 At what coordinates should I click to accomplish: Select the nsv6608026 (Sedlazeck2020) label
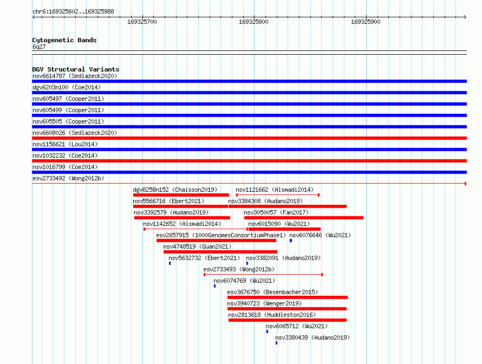(75, 133)
